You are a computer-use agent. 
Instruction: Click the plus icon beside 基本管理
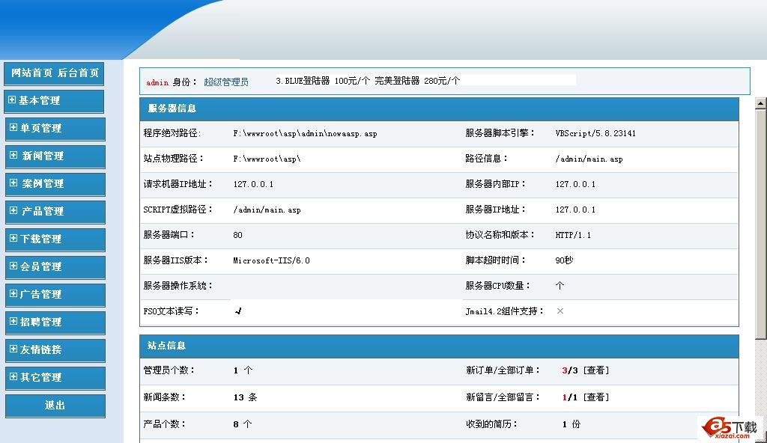(12, 100)
